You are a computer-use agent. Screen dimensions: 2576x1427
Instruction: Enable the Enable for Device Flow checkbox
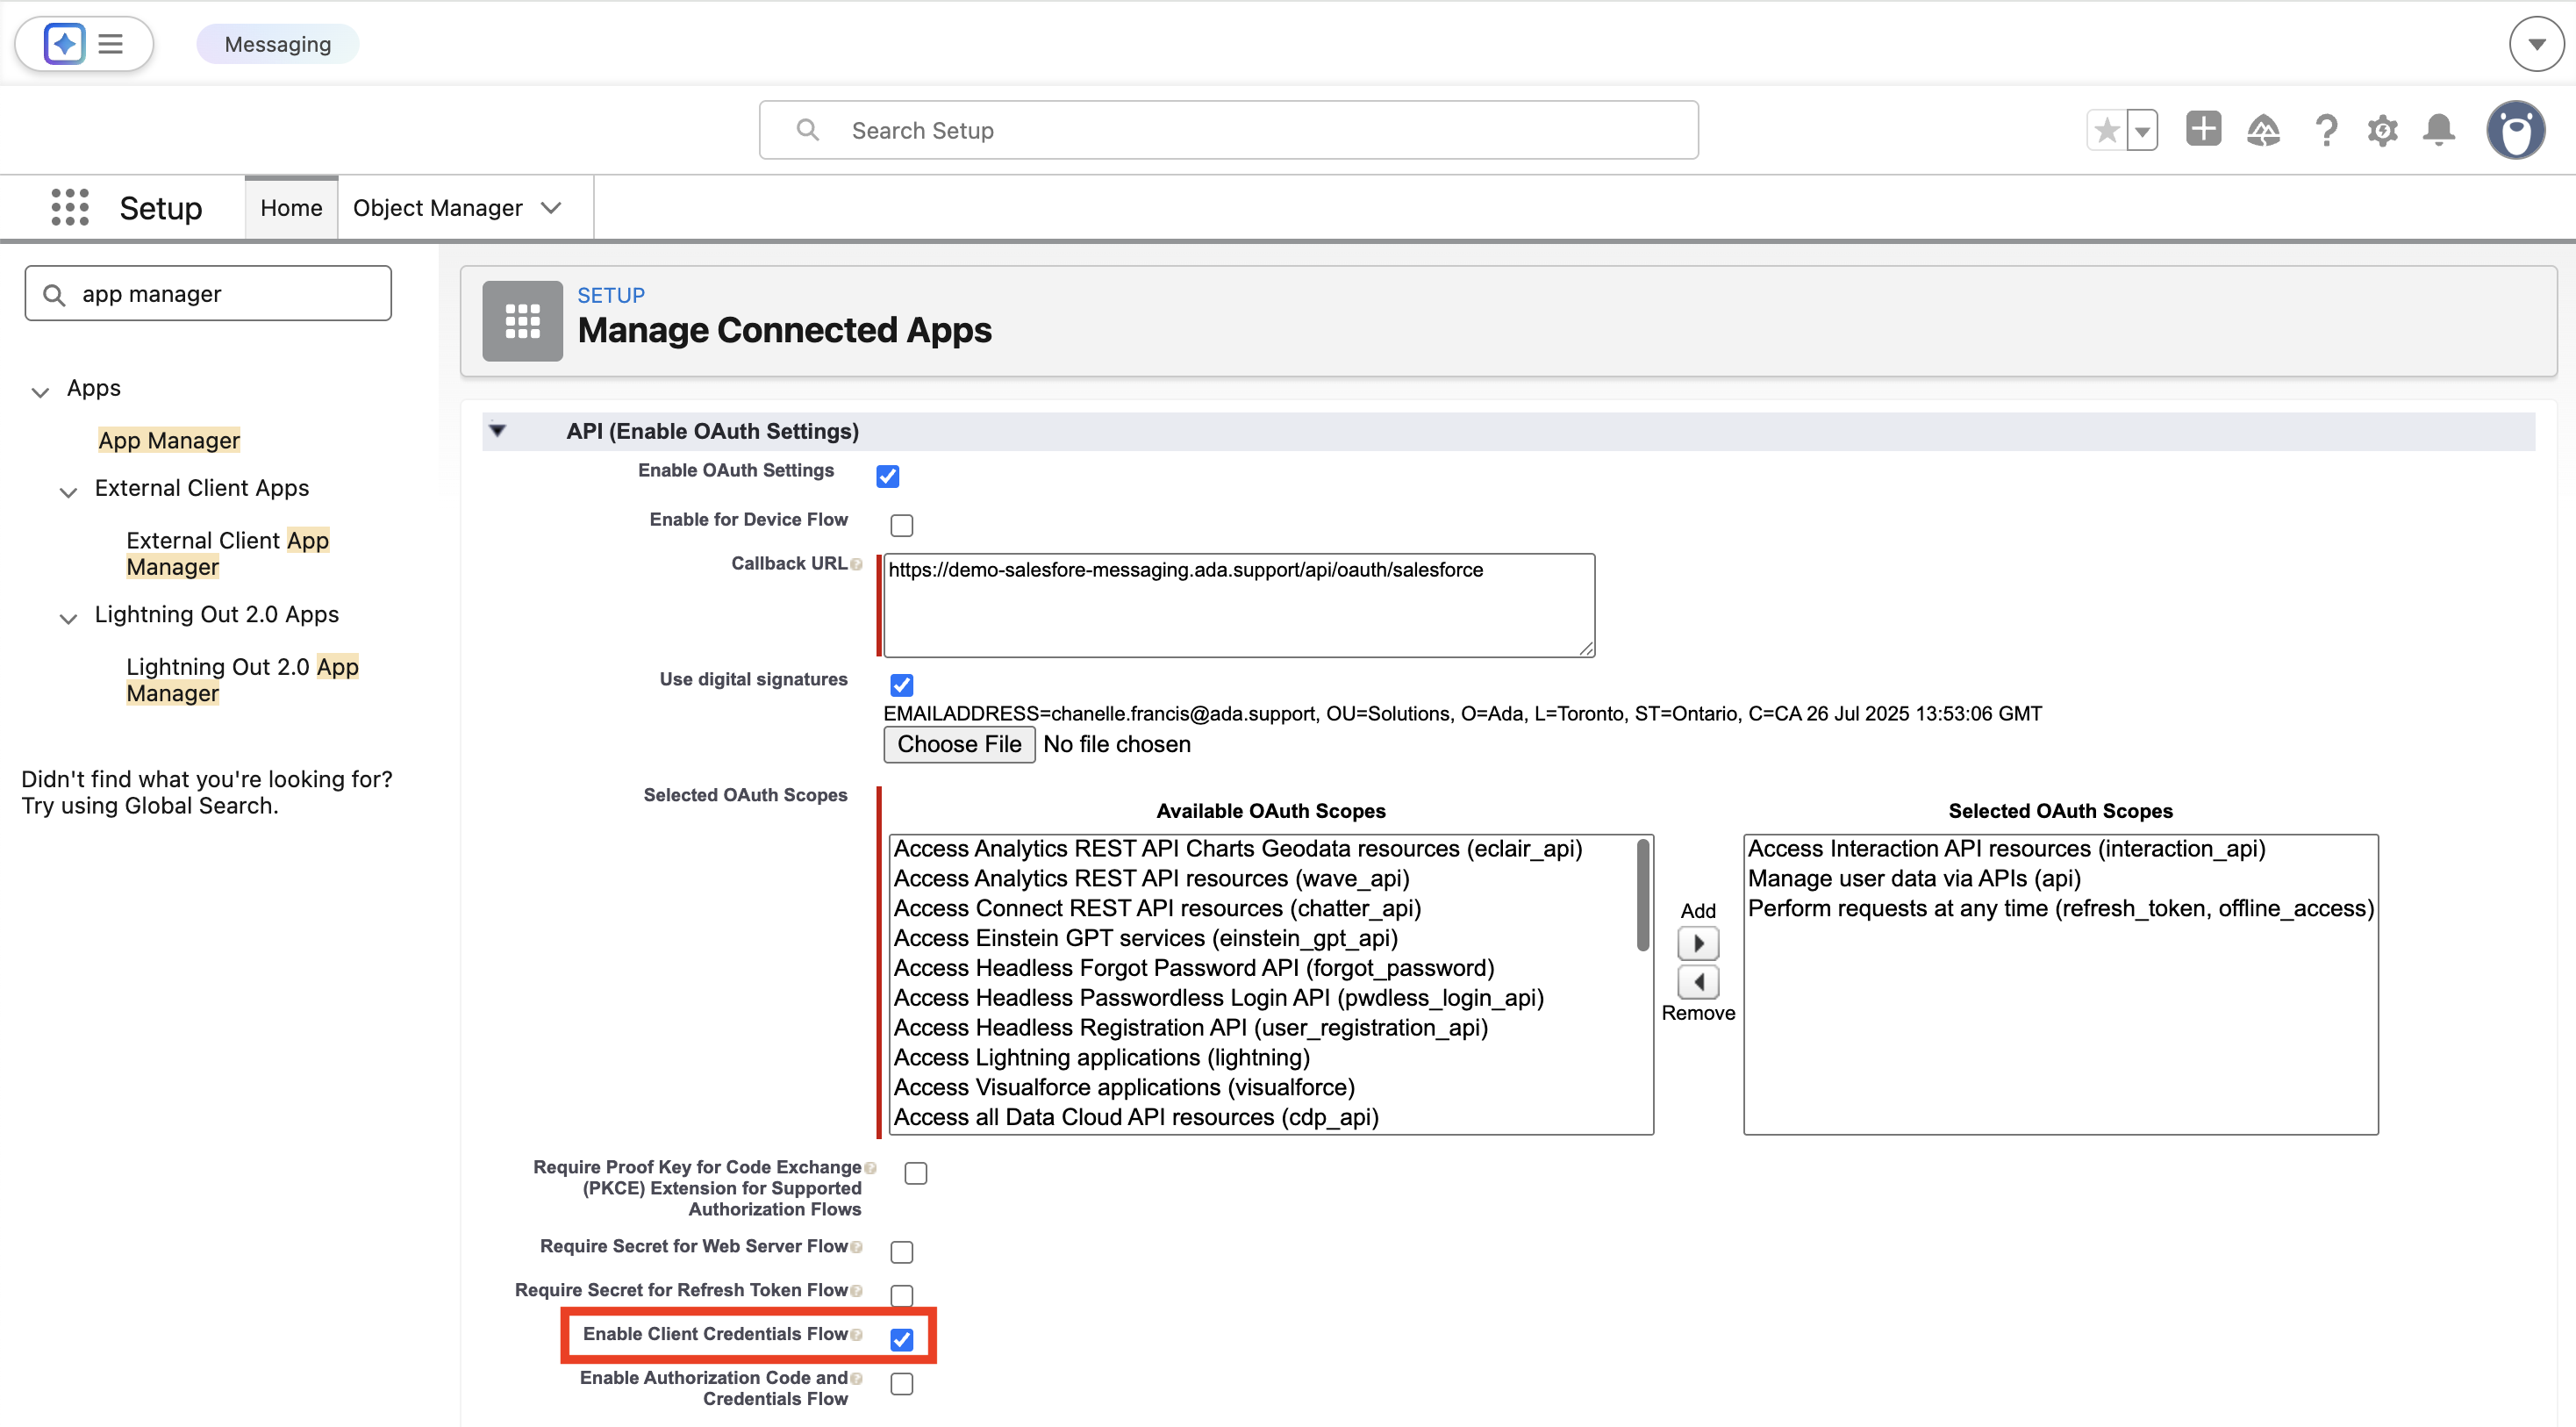pos(901,524)
